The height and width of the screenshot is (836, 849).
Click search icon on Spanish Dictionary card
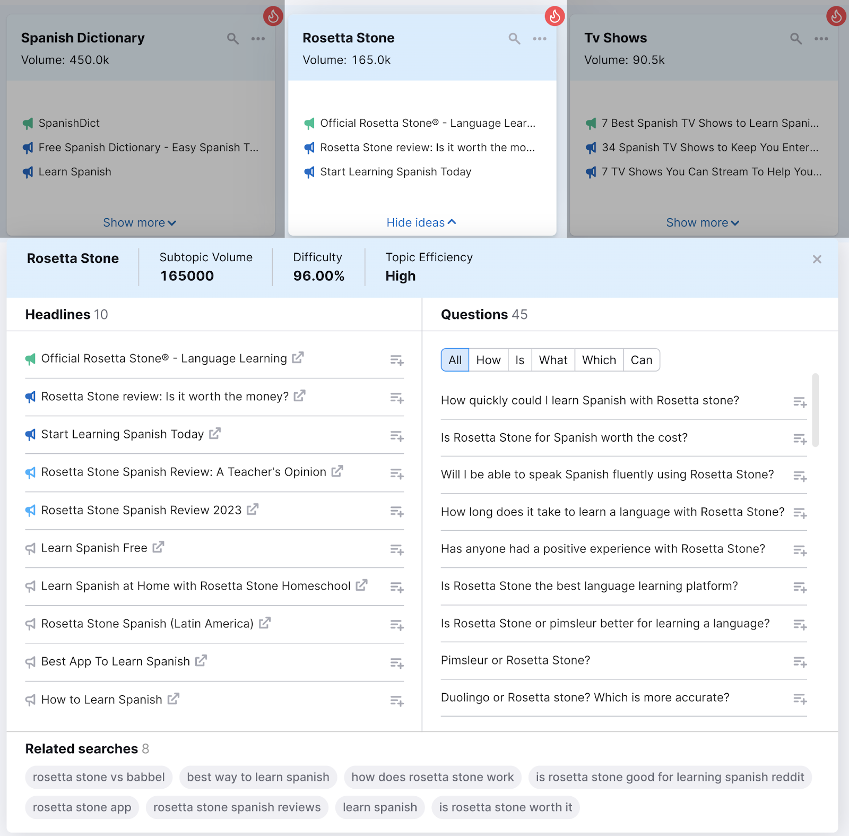232,39
